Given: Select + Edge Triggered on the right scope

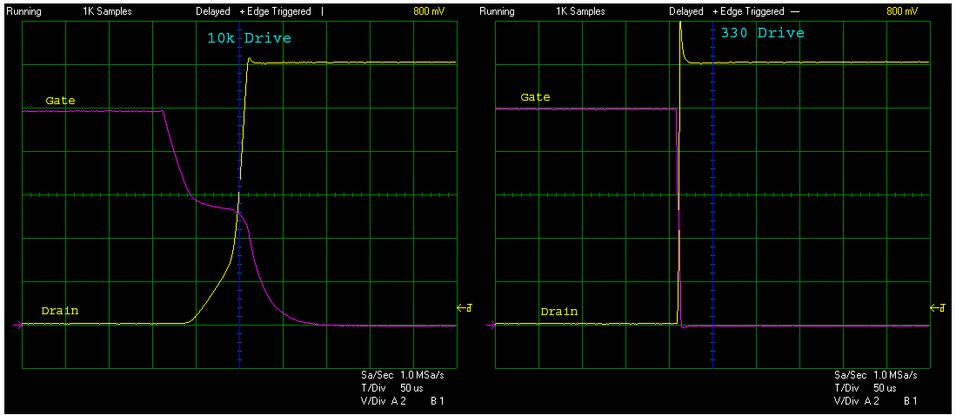Looking at the screenshot, I should [x=747, y=12].
